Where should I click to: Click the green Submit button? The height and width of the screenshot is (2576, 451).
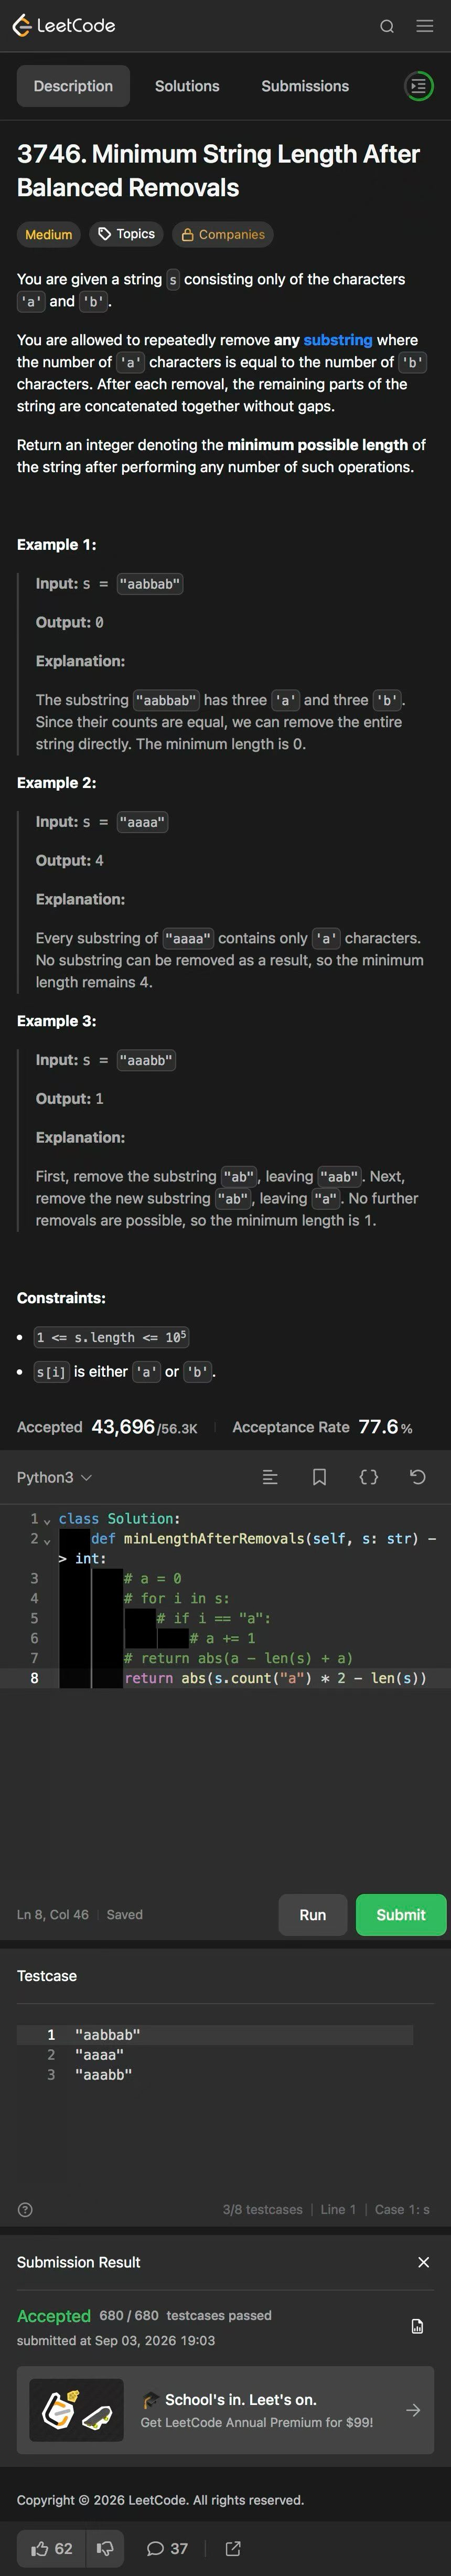coord(401,1914)
